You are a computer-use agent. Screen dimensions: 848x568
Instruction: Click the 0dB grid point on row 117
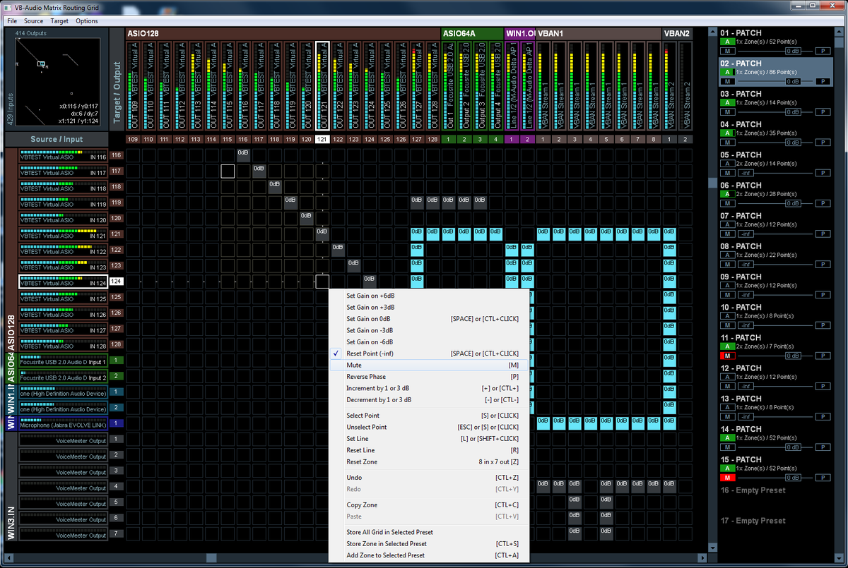click(259, 171)
